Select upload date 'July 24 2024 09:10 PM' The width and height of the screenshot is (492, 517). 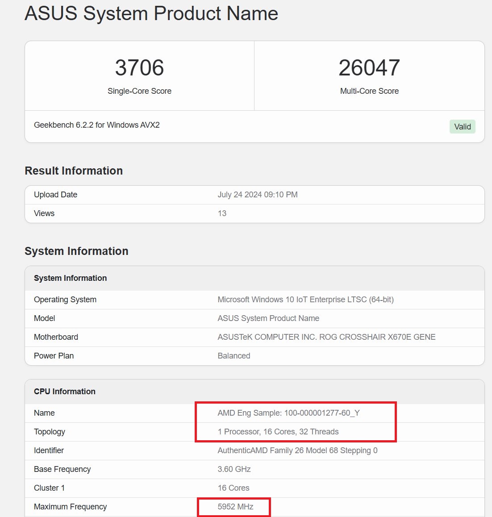(x=258, y=195)
